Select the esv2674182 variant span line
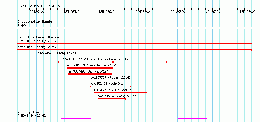Viewport: 260px width, 122px height. click(112, 62)
